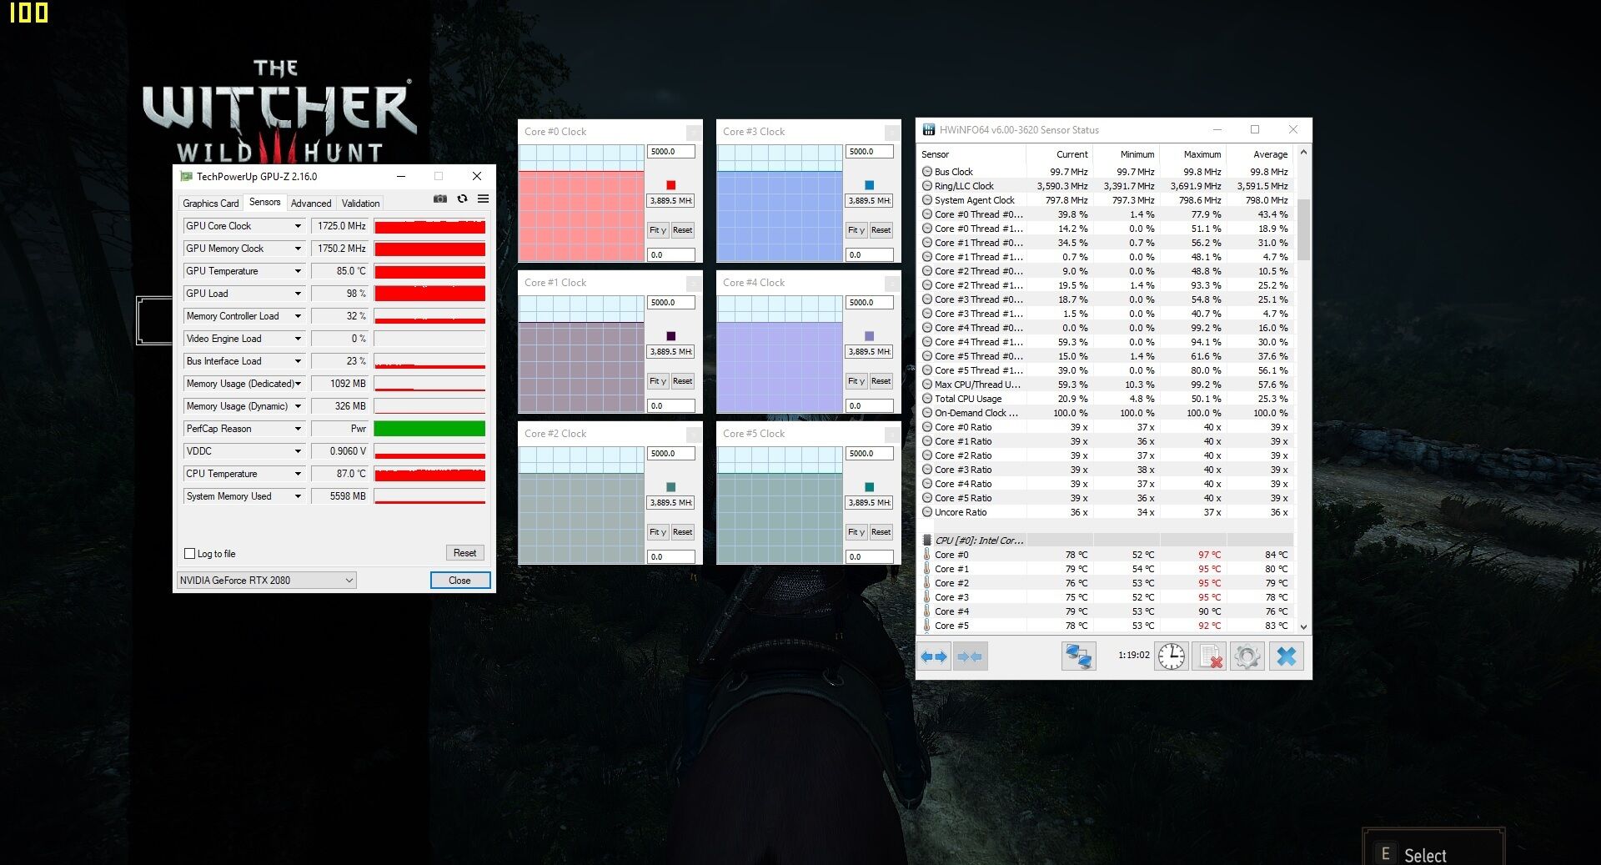1601x865 pixels.
Task: Click the sensor icon beside Uncore Ratio
Action: (927, 511)
